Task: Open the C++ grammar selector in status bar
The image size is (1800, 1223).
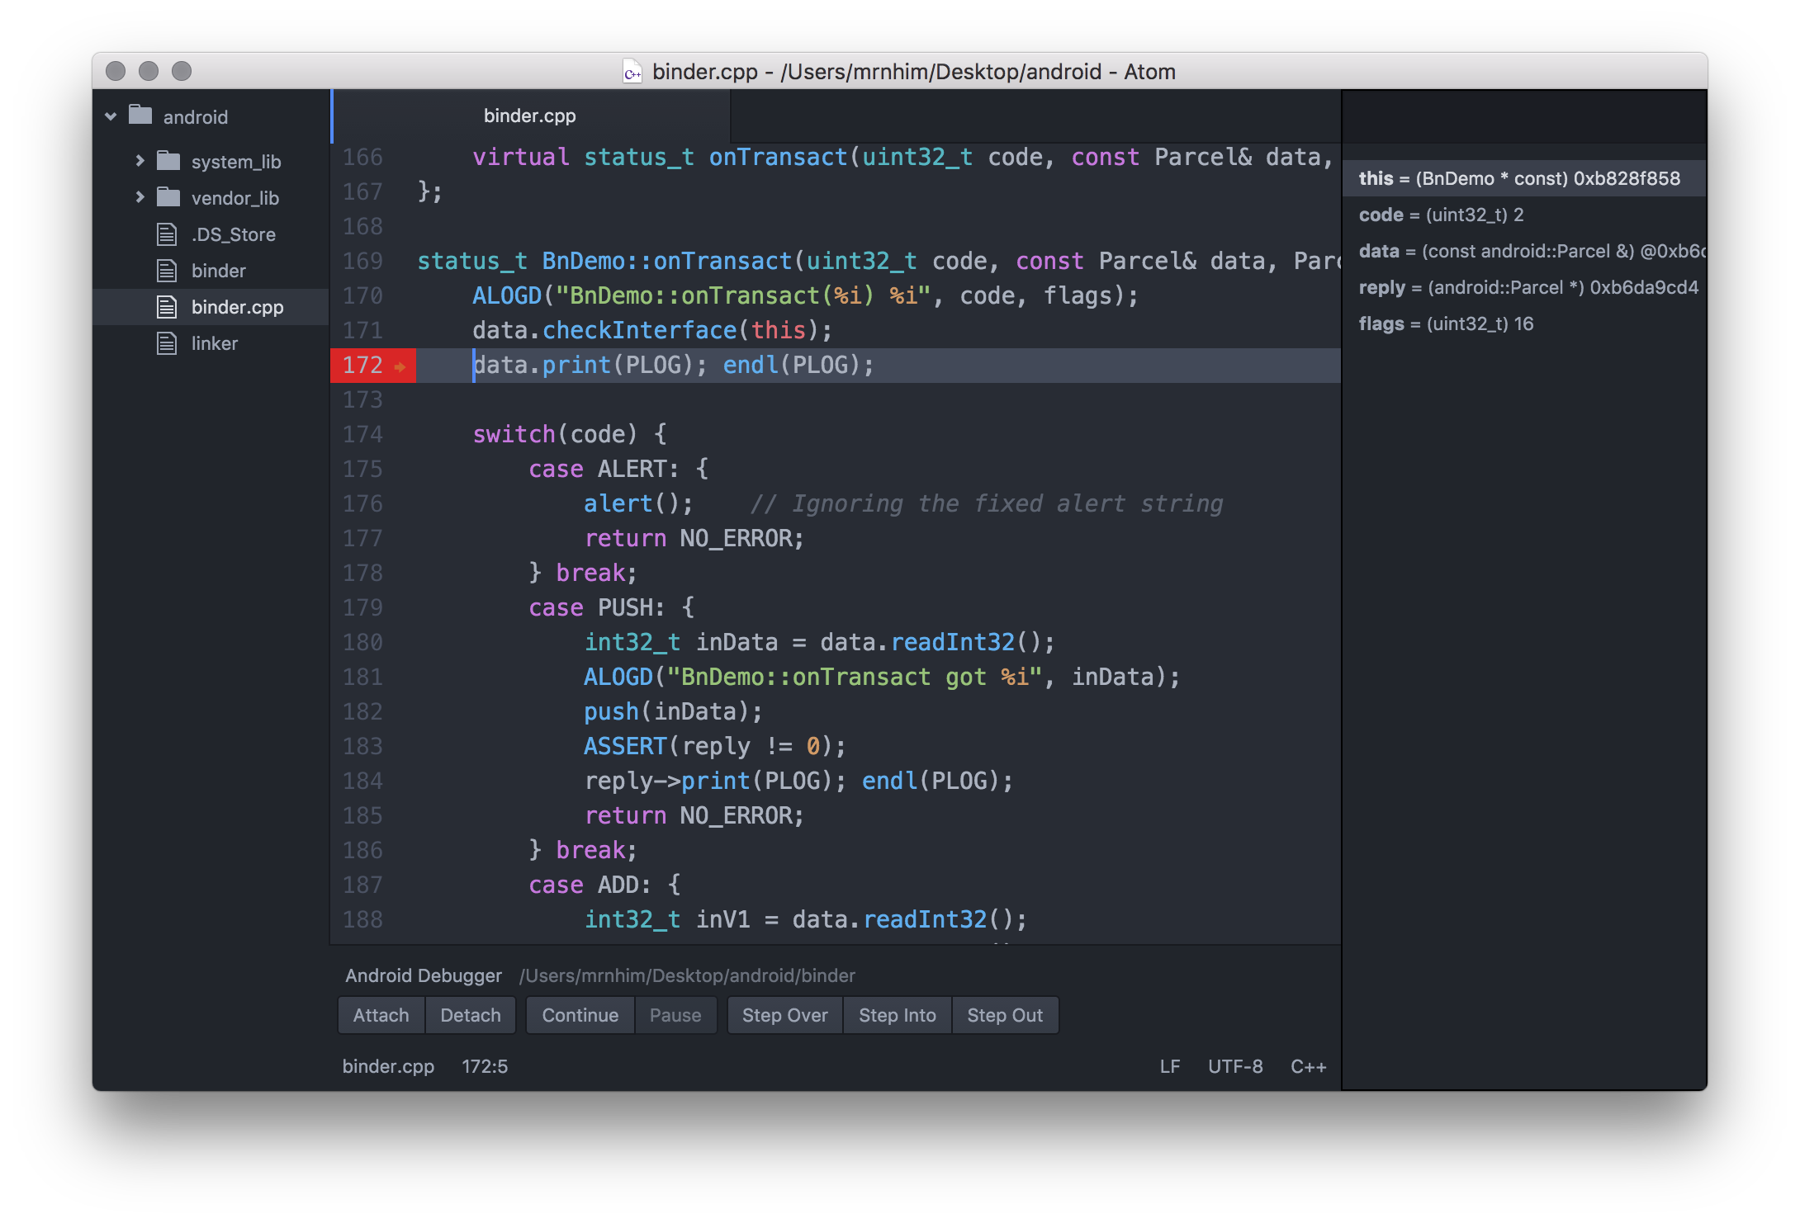Action: 1308,1066
